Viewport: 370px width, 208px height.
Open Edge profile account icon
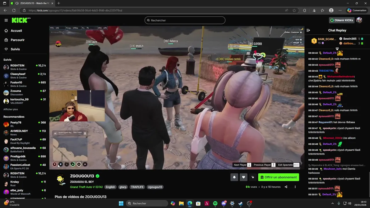point(331,10)
